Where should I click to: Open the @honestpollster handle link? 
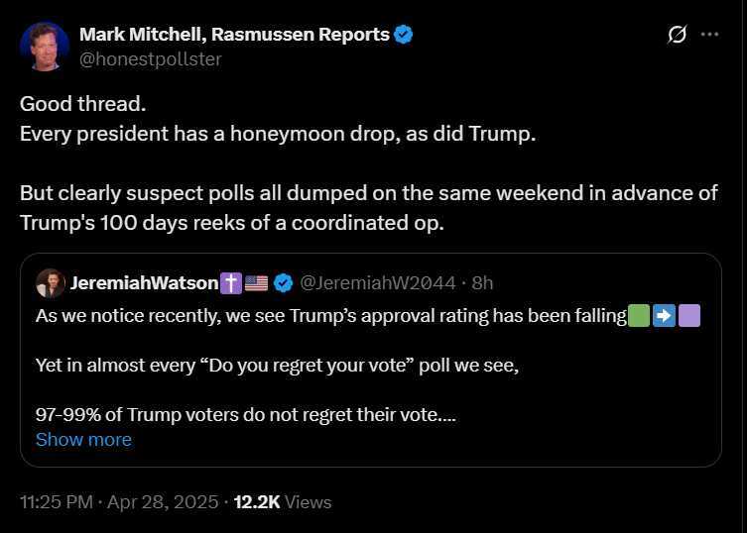pyautogui.click(x=150, y=59)
